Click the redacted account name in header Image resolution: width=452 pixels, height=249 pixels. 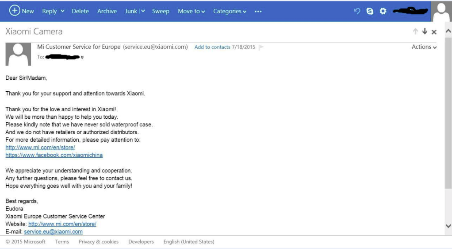[410, 11]
